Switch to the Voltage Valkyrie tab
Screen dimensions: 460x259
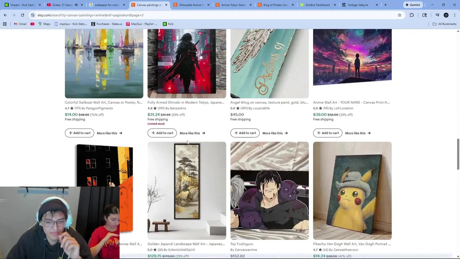click(360, 5)
